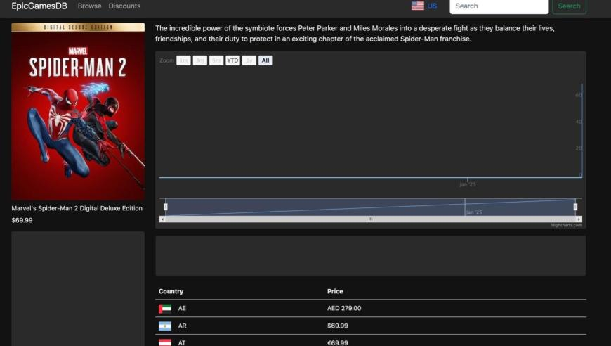Viewport: 611px width, 346px height.
Task: Open the Browse page
Action: 90,6
